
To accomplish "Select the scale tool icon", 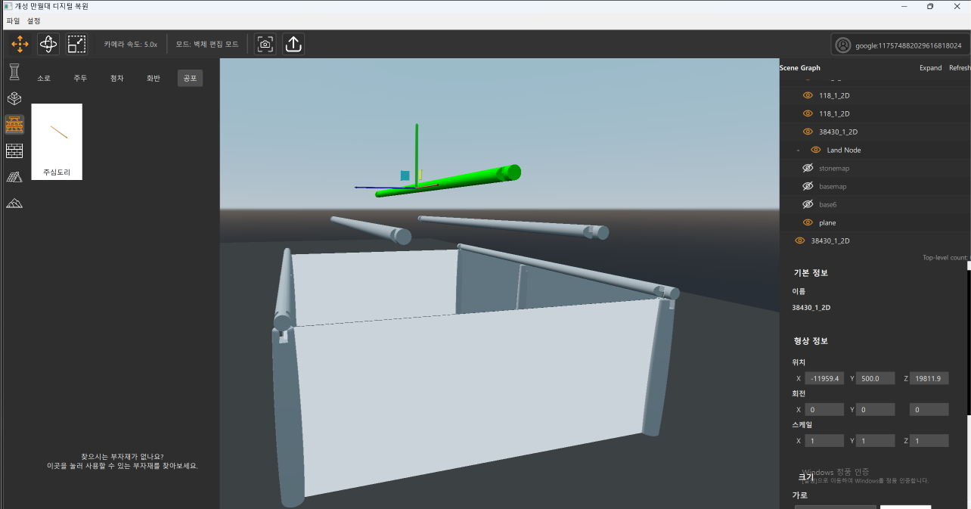I will coord(76,45).
